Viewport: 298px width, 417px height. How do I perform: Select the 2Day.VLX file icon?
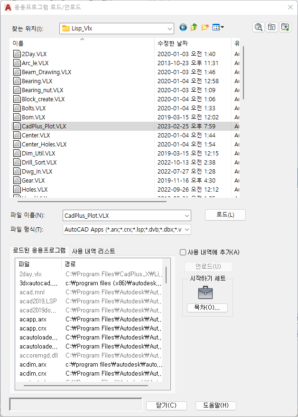[x=17, y=54]
